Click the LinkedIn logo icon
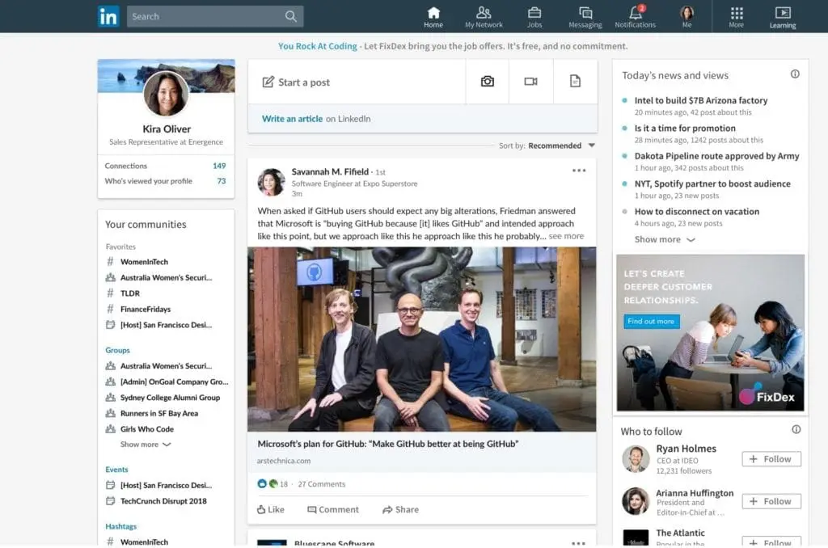 click(108, 16)
